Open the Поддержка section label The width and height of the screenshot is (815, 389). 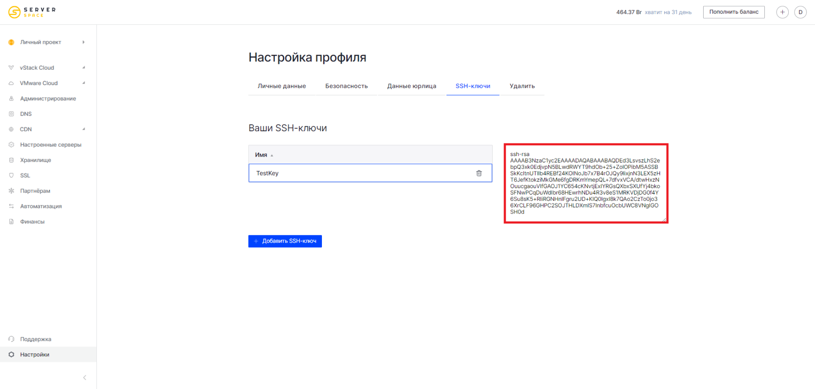tap(35, 339)
